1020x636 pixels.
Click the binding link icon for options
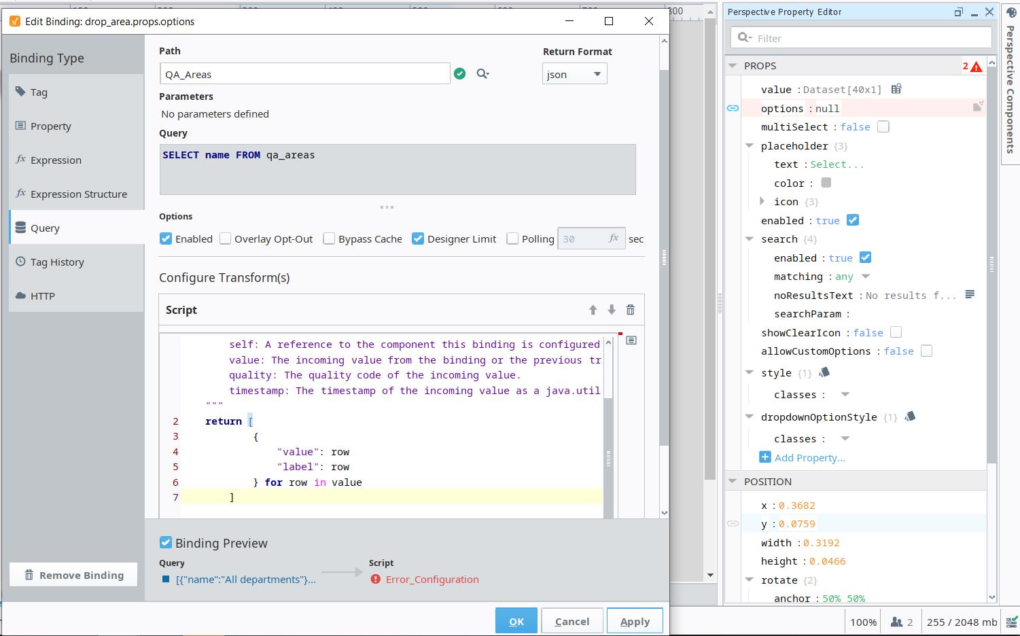[x=733, y=108]
